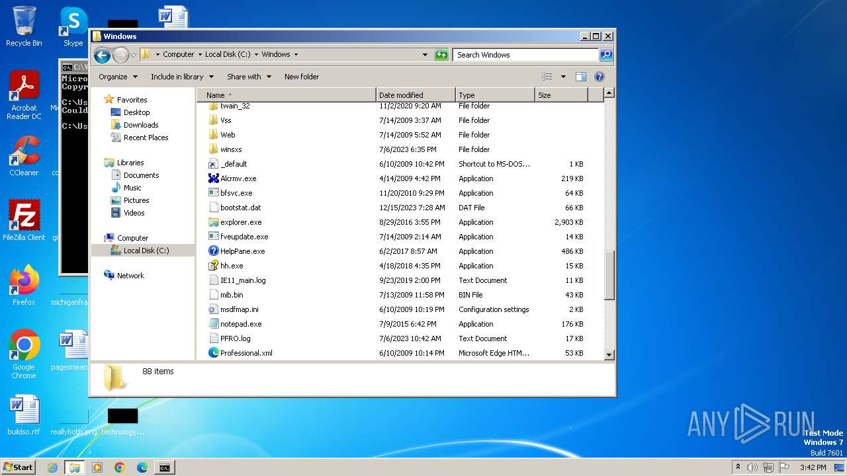The height and width of the screenshot is (476, 847).
Task: Open Music library
Action: click(132, 188)
